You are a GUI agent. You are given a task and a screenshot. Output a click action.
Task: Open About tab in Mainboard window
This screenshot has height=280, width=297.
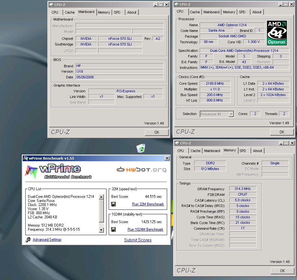(132, 12)
